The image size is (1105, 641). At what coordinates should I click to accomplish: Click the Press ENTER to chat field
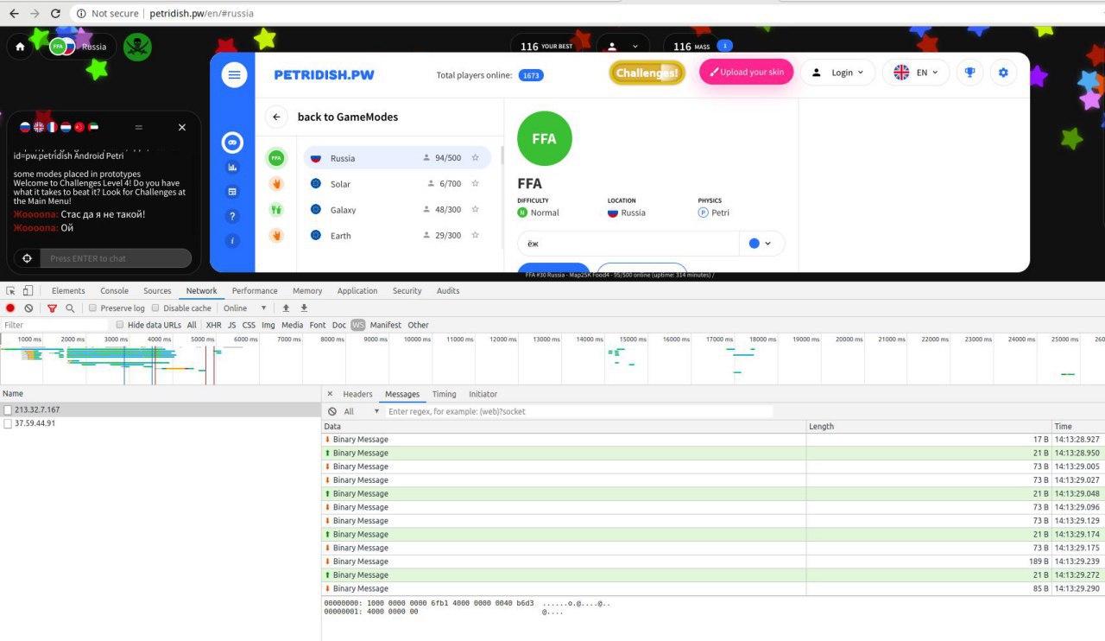(115, 258)
